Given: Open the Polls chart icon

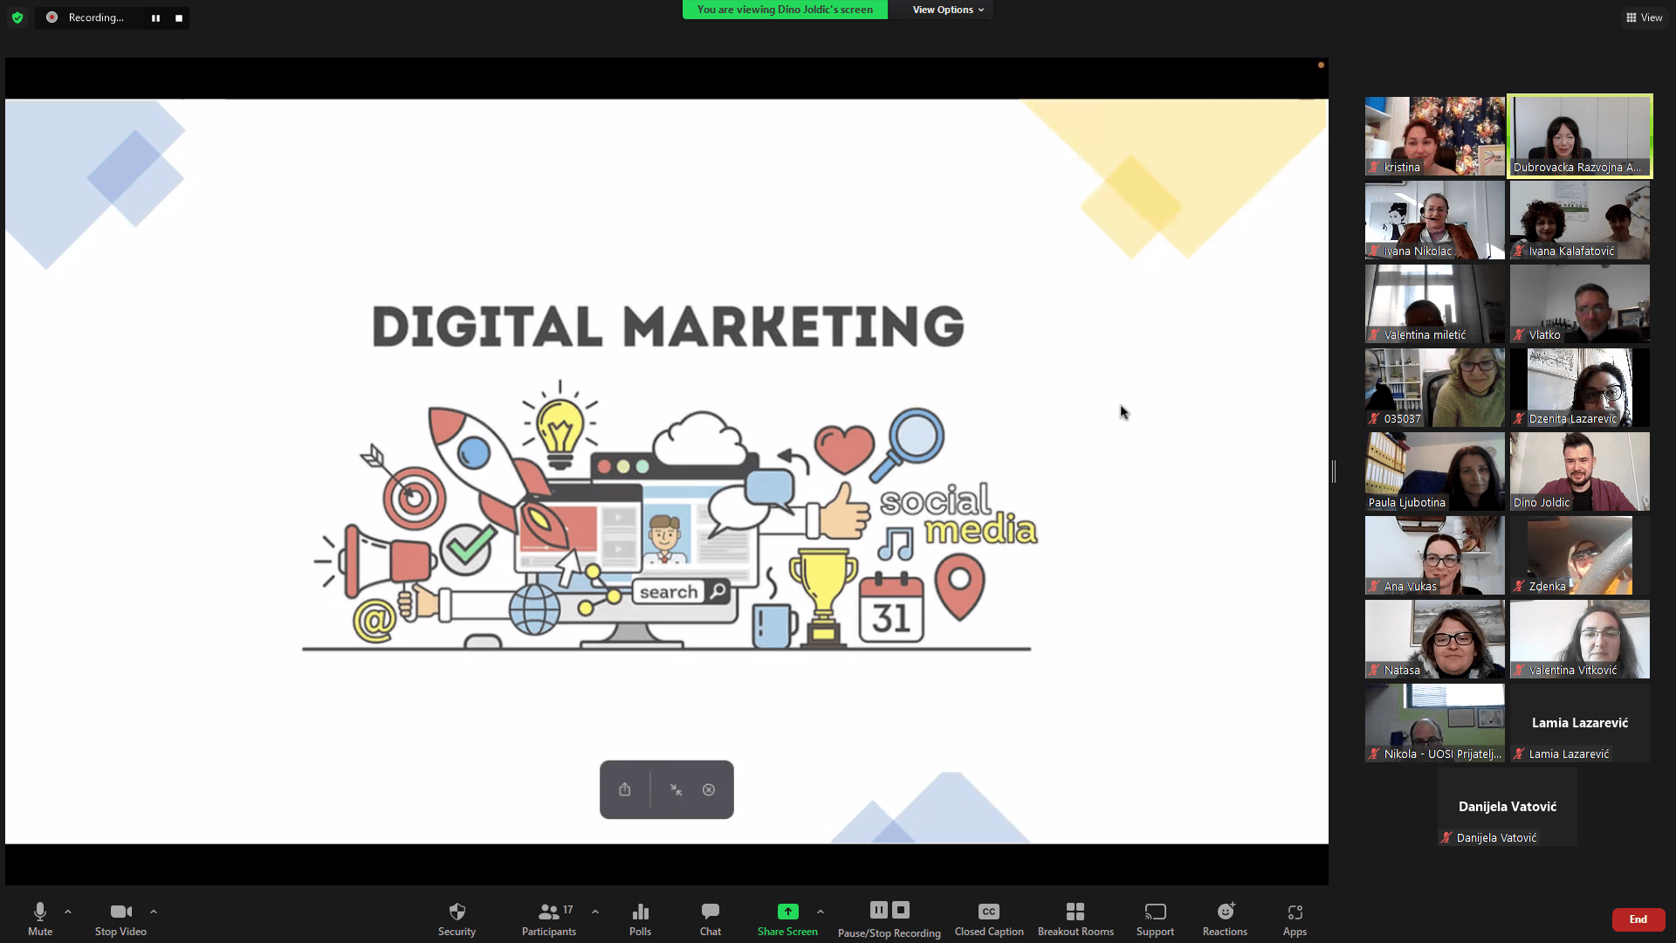Looking at the screenshot, I should point(640,912).
